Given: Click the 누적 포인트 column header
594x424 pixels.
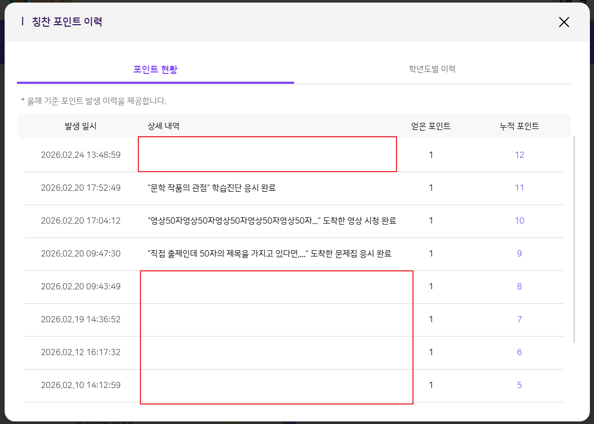Looking at the screenshot, I should point(519,126).
